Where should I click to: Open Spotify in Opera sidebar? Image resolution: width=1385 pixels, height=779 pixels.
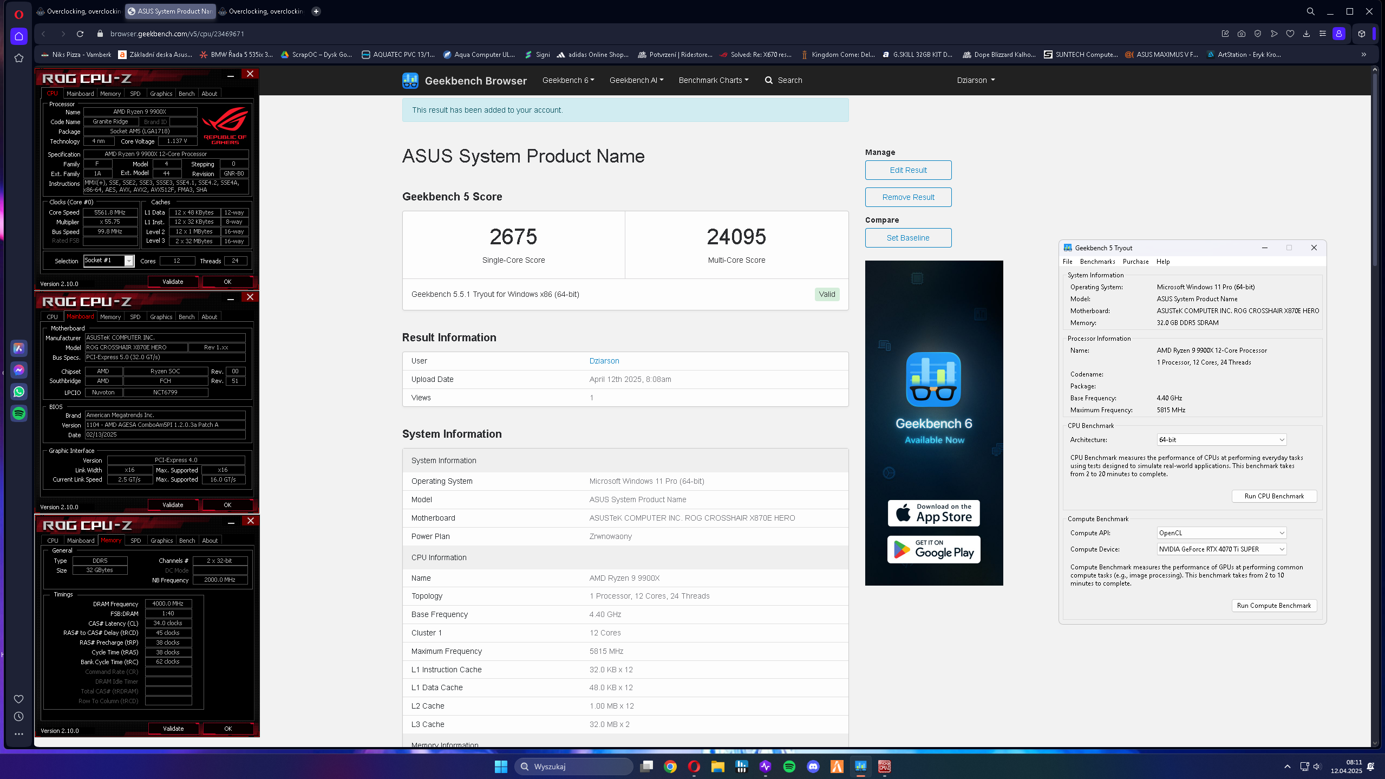tap(19, 413)
